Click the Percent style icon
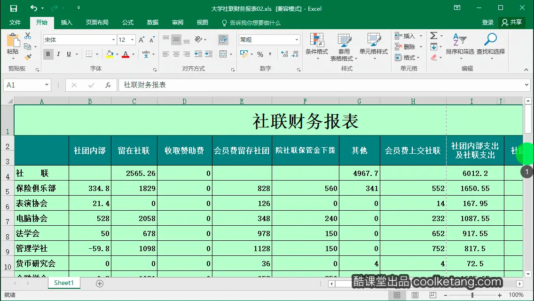Screen dimensions: 534x301 point(260,54)
